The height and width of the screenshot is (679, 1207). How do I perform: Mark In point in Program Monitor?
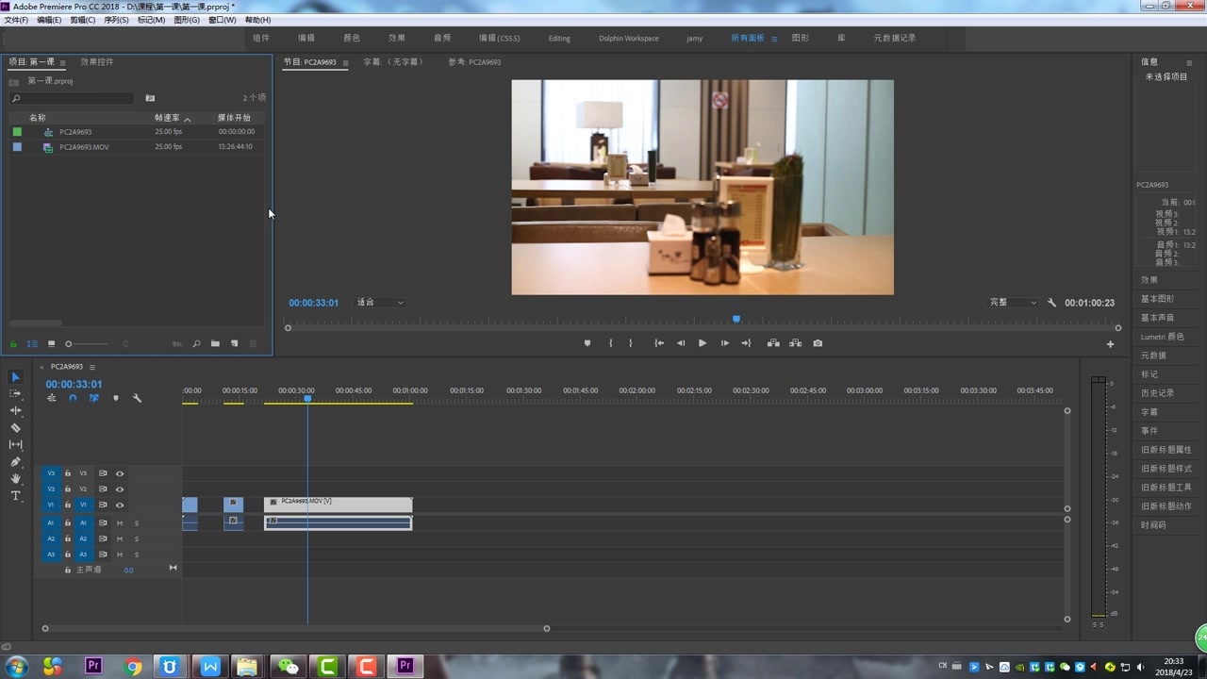click(610, 343)
